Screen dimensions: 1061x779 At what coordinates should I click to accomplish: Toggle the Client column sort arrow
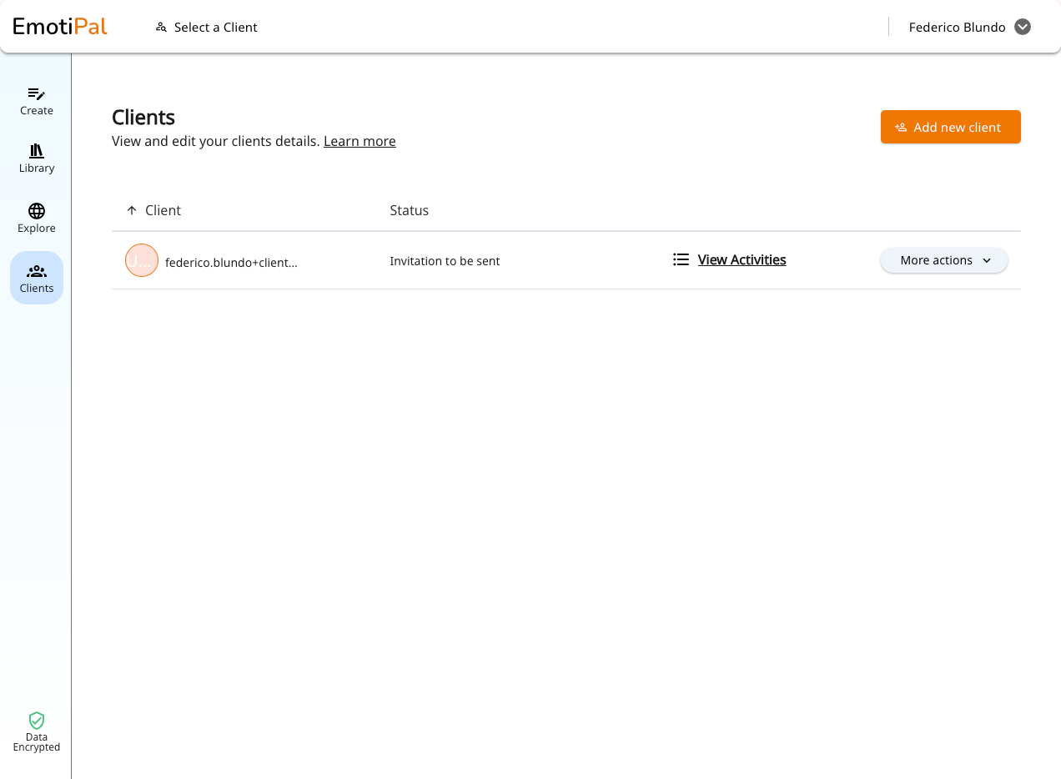[x=131, y=210]
